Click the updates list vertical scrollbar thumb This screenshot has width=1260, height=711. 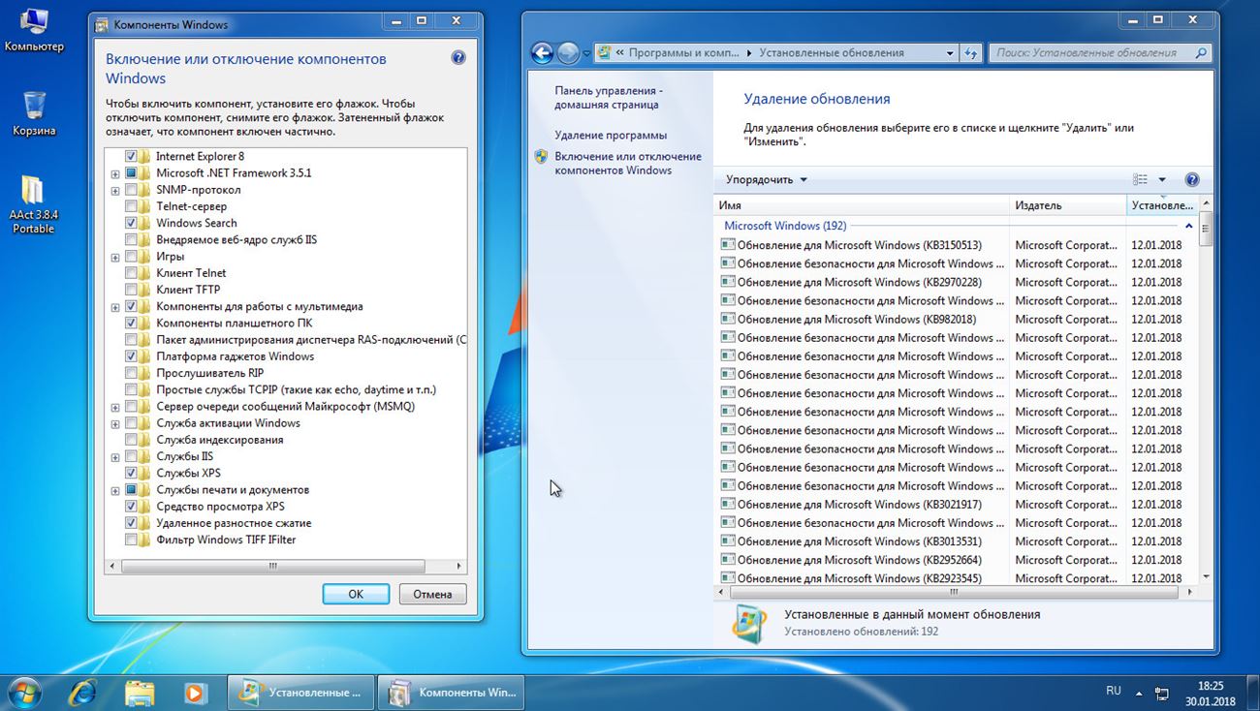[x=1206, y=230]
